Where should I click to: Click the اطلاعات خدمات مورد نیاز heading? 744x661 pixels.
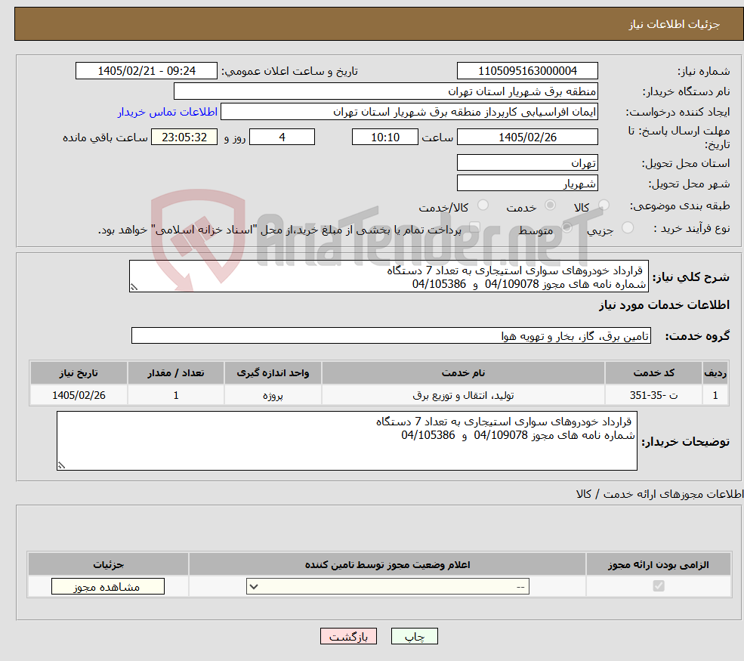coord(664,304)
